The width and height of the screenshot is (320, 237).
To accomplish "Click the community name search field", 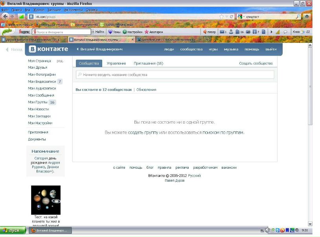I will click(x=175, y=75).
